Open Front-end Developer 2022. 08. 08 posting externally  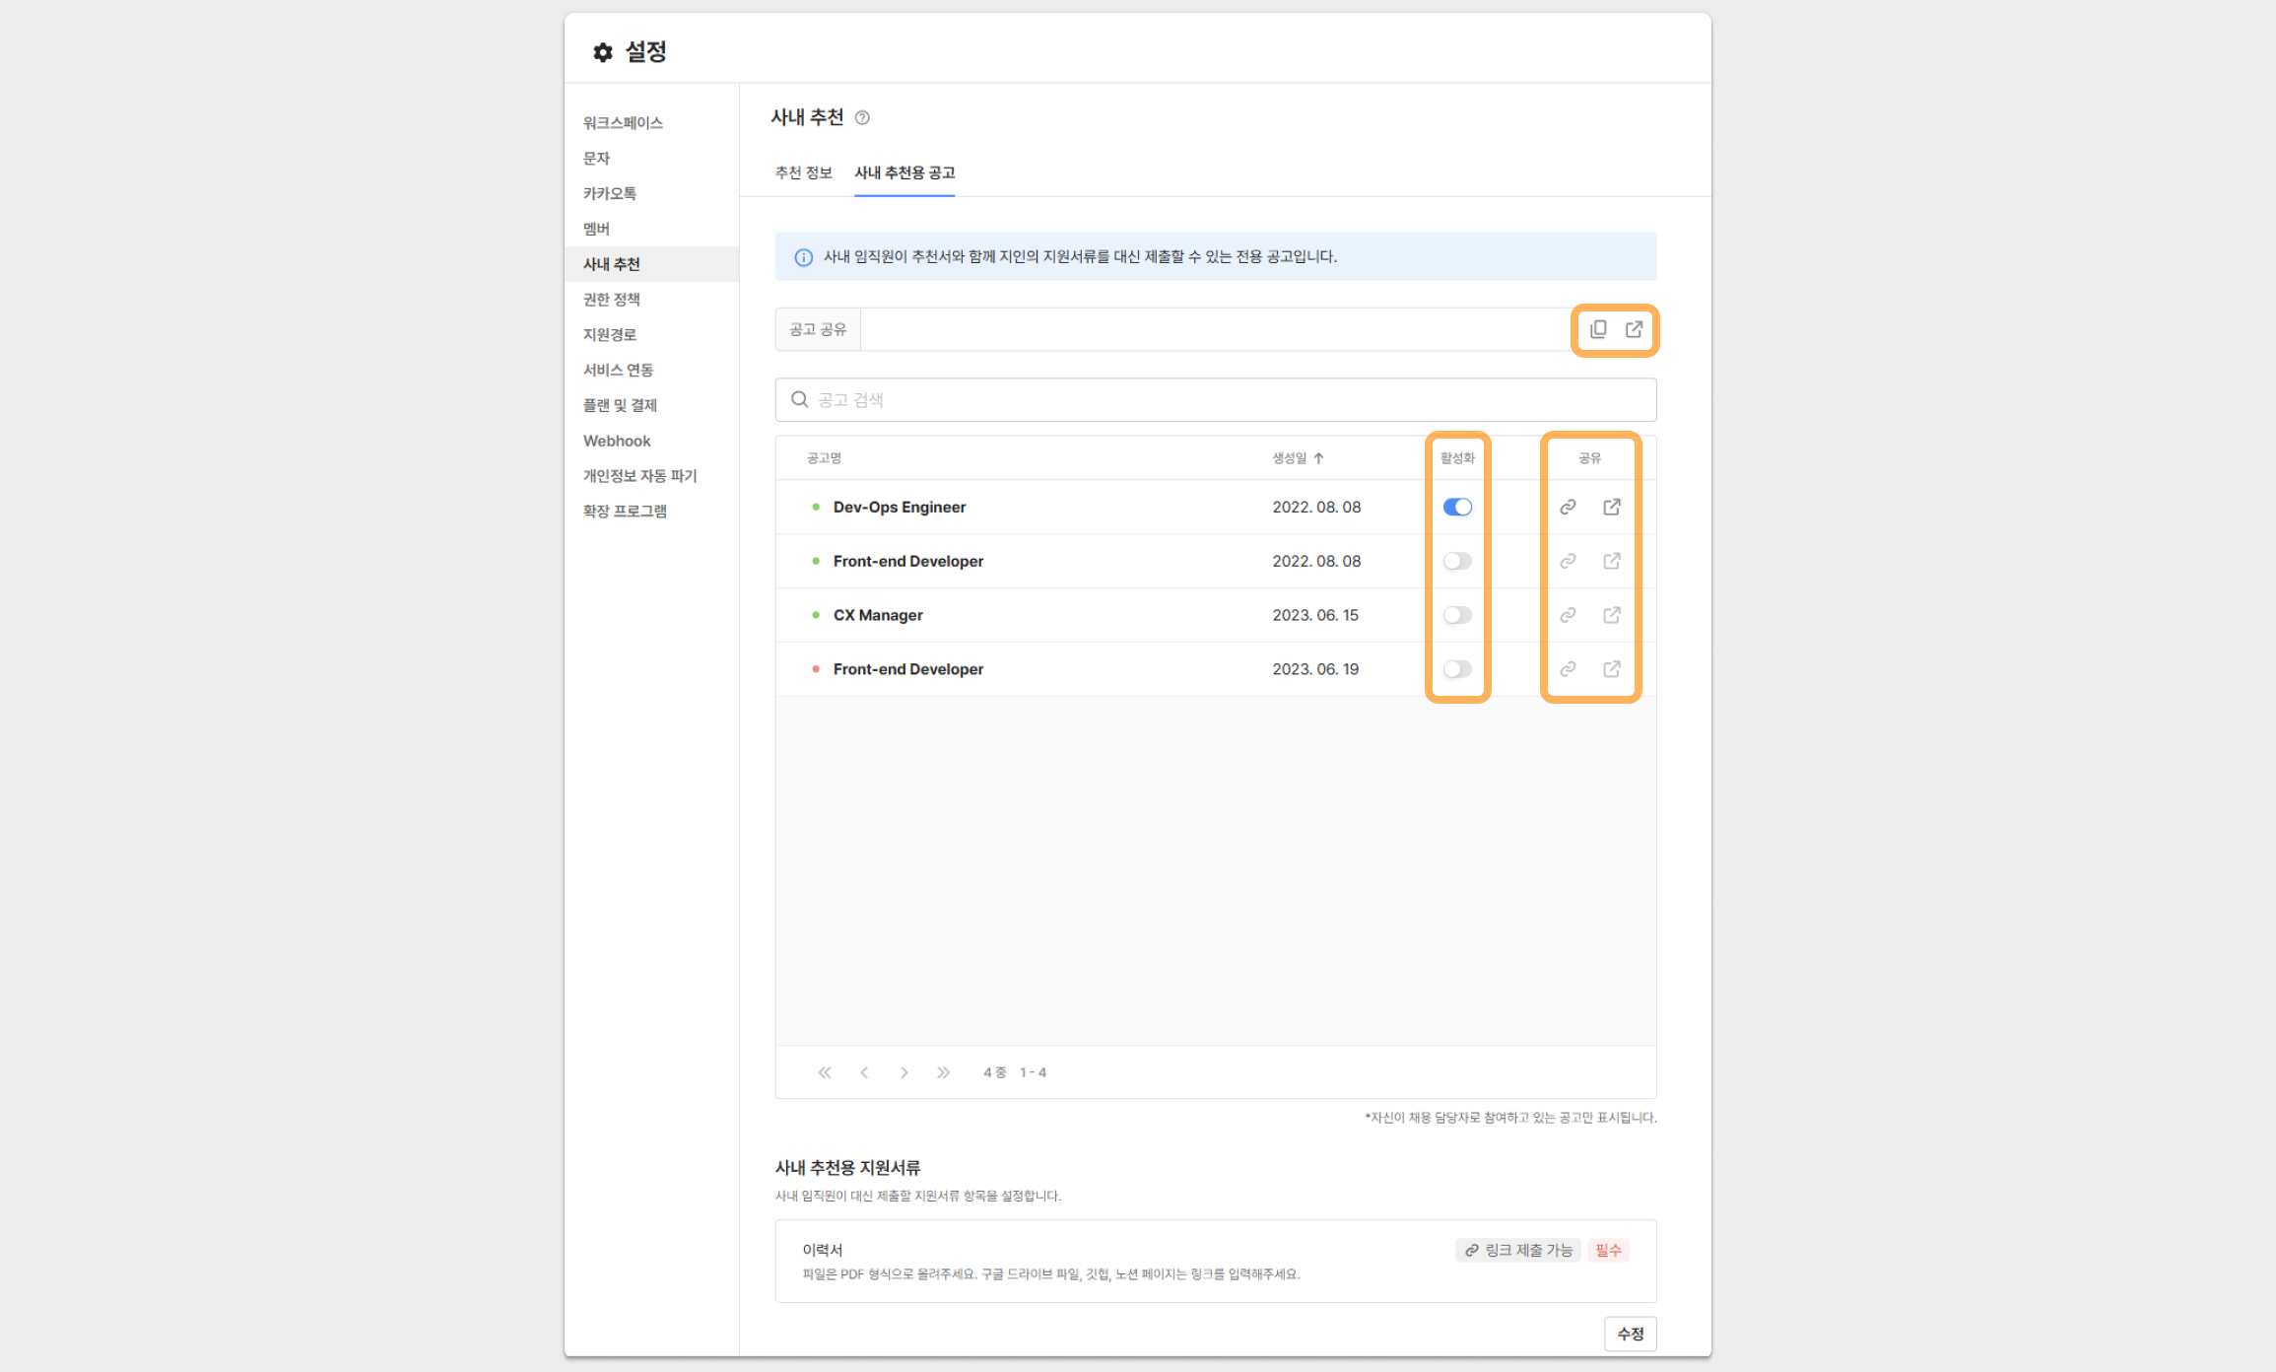[1612, 561]
